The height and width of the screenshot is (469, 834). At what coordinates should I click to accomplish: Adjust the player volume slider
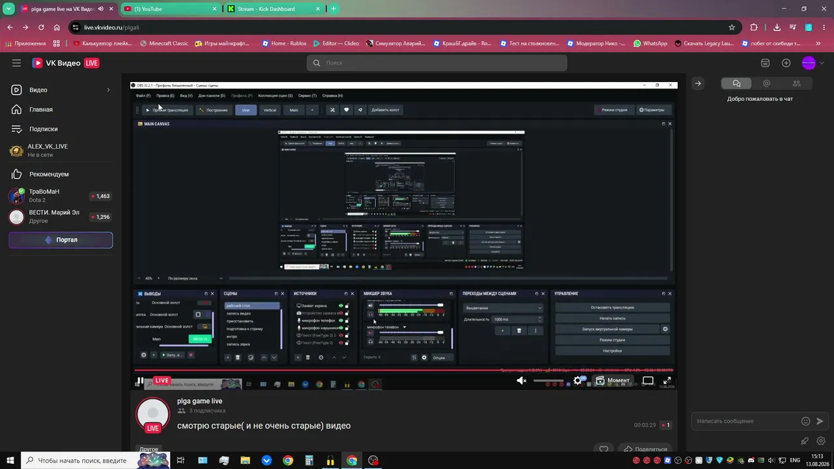click(x=549, y=381)
